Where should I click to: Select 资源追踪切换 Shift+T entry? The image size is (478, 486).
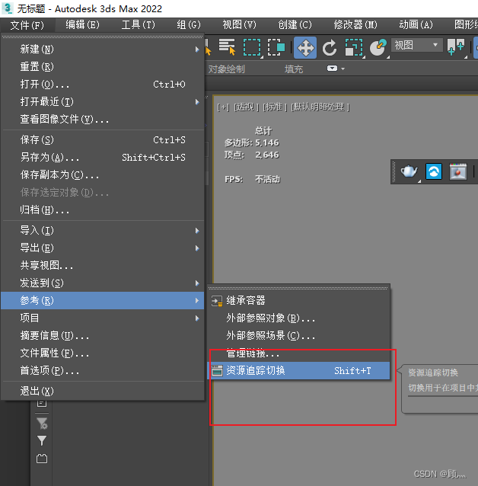[x=298, y=371]
